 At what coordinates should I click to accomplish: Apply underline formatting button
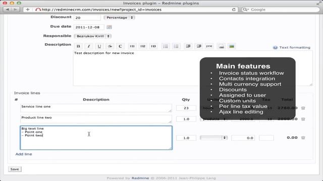pos(99,46)
